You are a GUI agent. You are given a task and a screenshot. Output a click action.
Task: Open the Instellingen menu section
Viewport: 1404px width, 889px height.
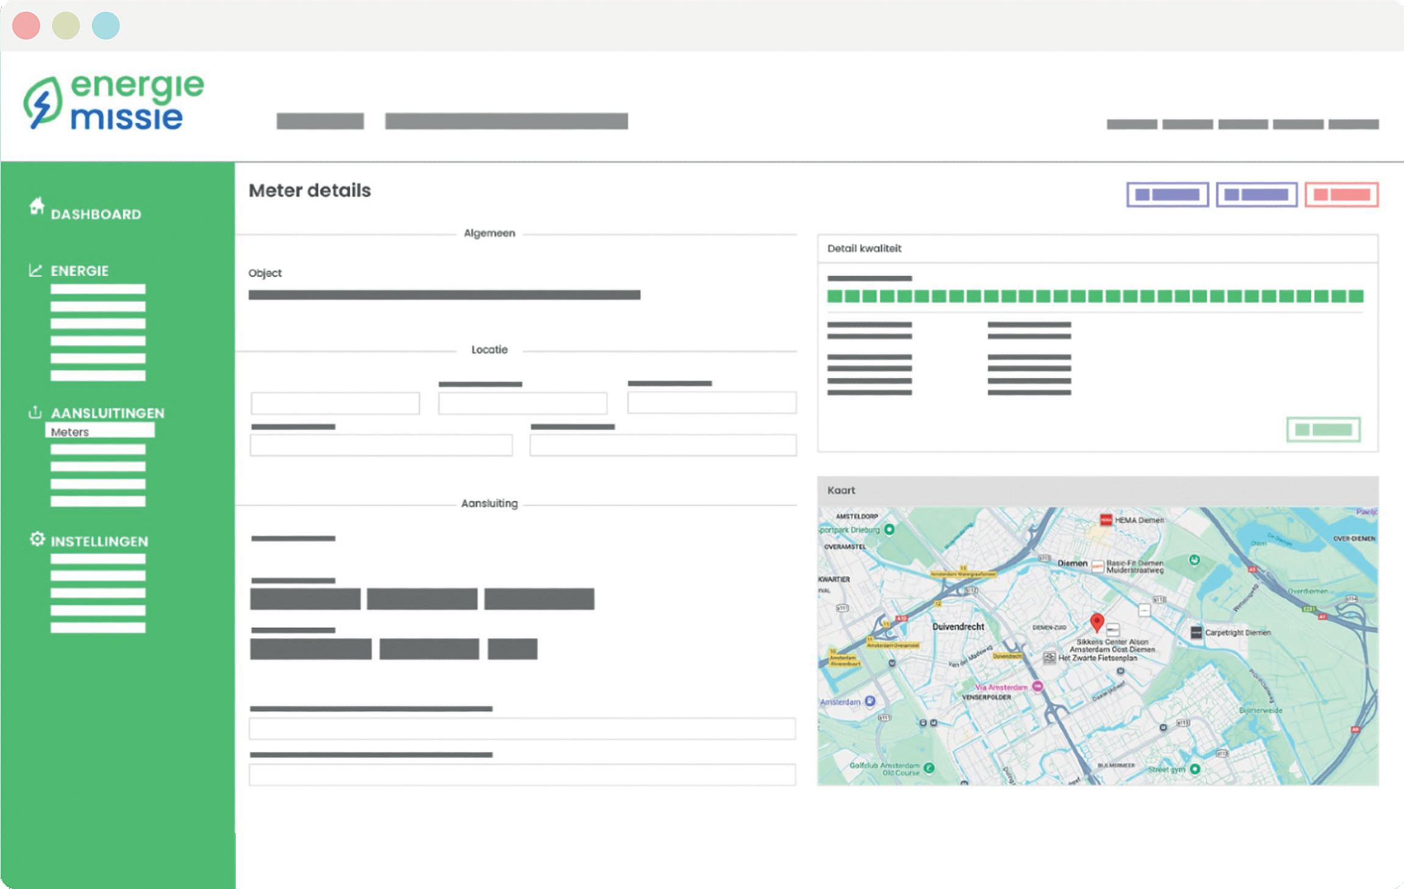pos(99,541)
